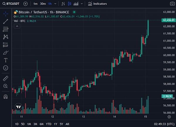This screenshot has height=127, width=176.
Task: Select the Text annotation tool
Action: click(x=6, y=60)
